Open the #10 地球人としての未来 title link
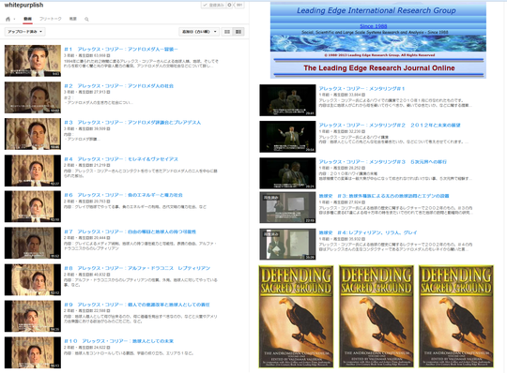Screen dimensions: 507x373 pos(118,341)
